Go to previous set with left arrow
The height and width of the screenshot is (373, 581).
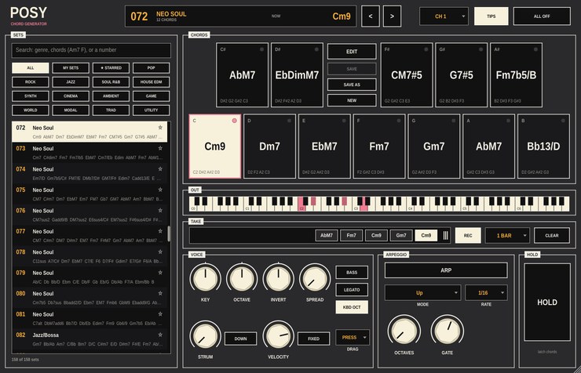pyautogui.click(x=370, y=16)
